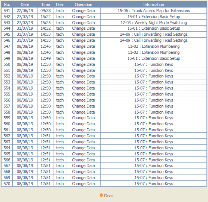Click Function Keys info in row 559
208x202 pixels.
click(154, 118)
